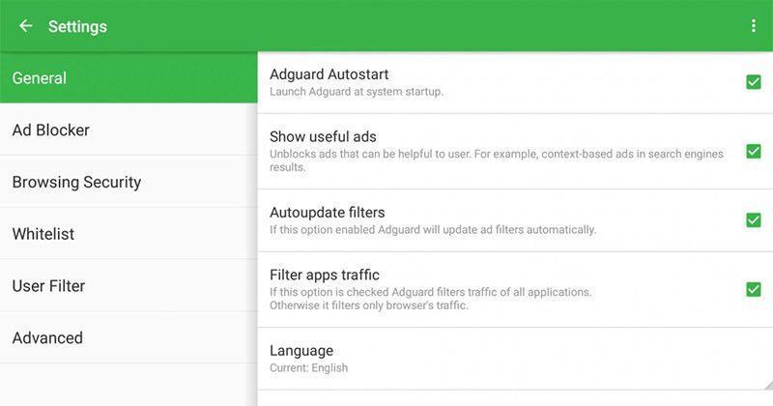The height and width of the screenshot is (406, 773).
Task: Click the Autoupdate filters label
Action: tap(328, 213)
